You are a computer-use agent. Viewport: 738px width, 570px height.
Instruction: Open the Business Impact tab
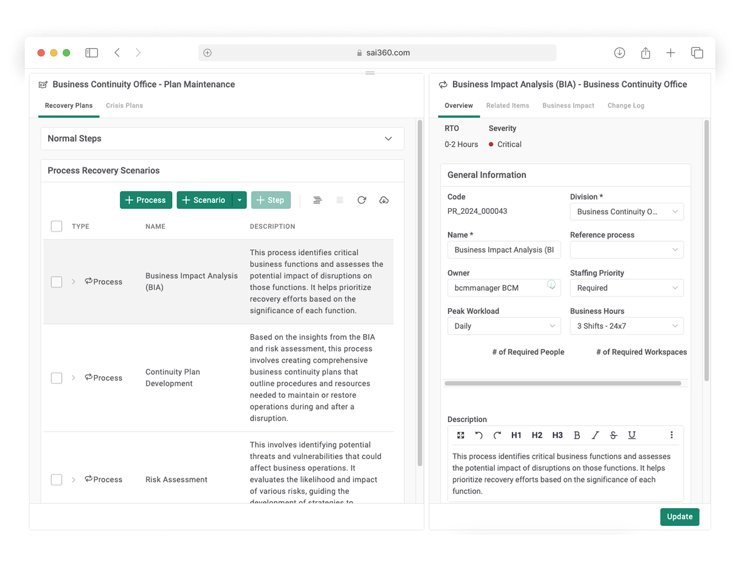(x=568, y=106)
